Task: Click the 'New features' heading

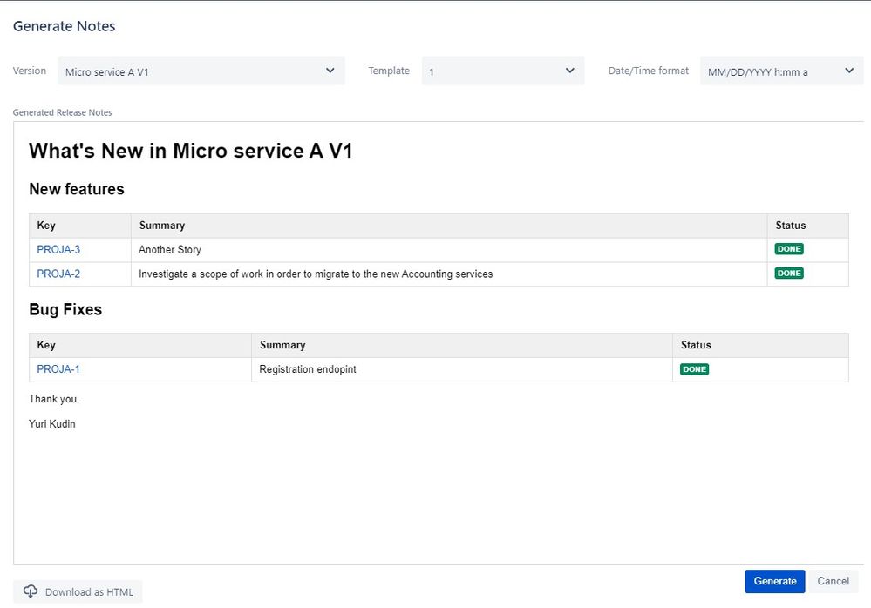Action: [77, 189]
